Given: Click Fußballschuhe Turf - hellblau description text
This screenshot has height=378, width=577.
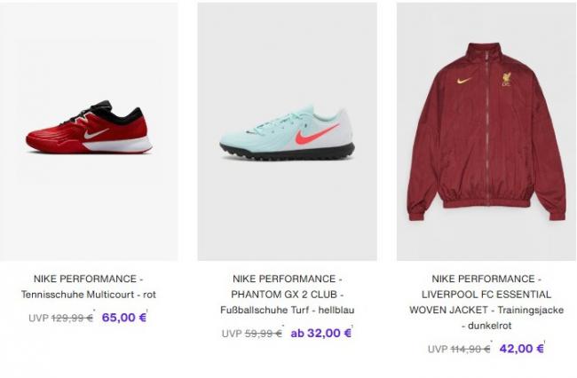Looking at the screenshot, I should point(287,310).
